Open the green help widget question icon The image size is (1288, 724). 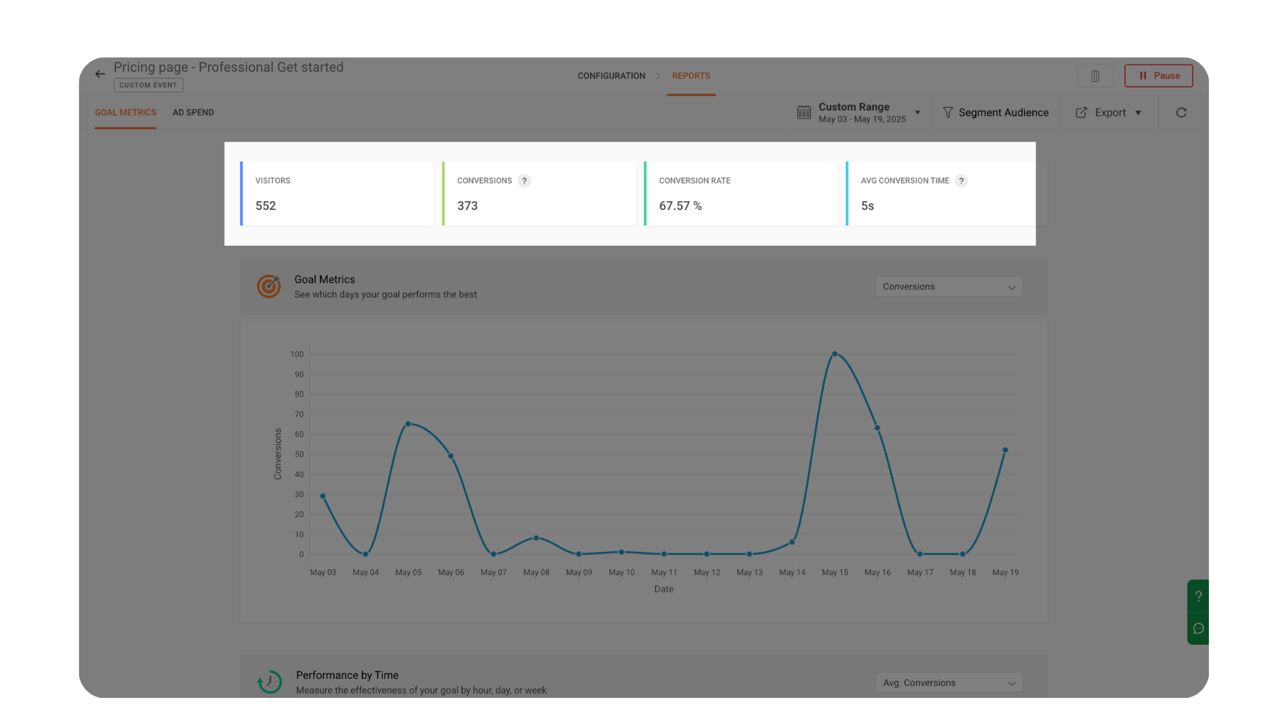[1198, 596]
